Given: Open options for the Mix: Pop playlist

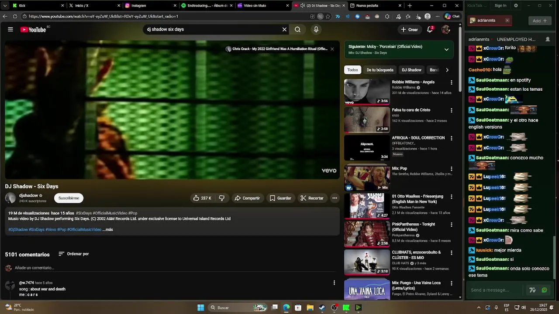Looking at the screenshot, I should click(452, 169).
